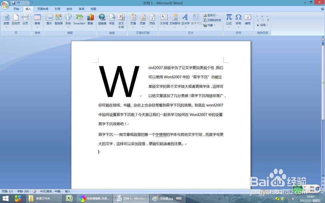Insert a signature line with 签名行
This screenshot has width=325, height=203.
[210, 15]
